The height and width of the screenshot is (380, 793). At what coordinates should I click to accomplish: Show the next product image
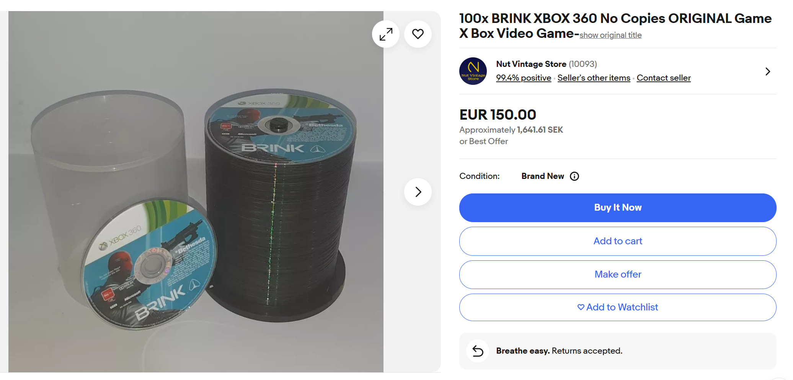tap(418, 192)
